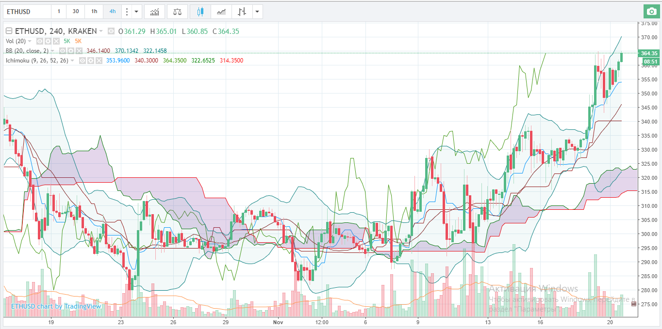Select the Candles chart style icon

coord(200,11)
